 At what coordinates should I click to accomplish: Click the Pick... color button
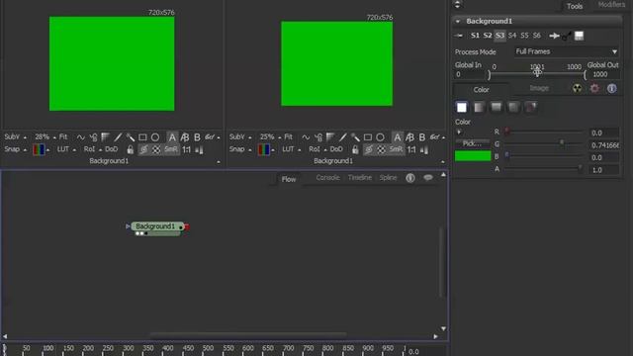click(x=472, y=143)
